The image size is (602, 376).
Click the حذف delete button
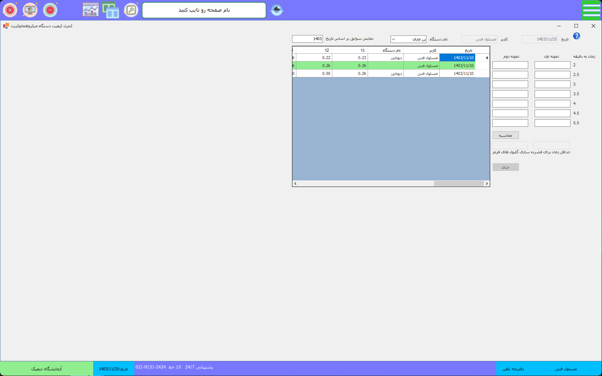point(506,167)
